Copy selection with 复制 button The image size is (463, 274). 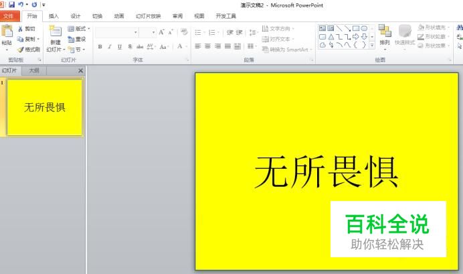coord(28,39)
